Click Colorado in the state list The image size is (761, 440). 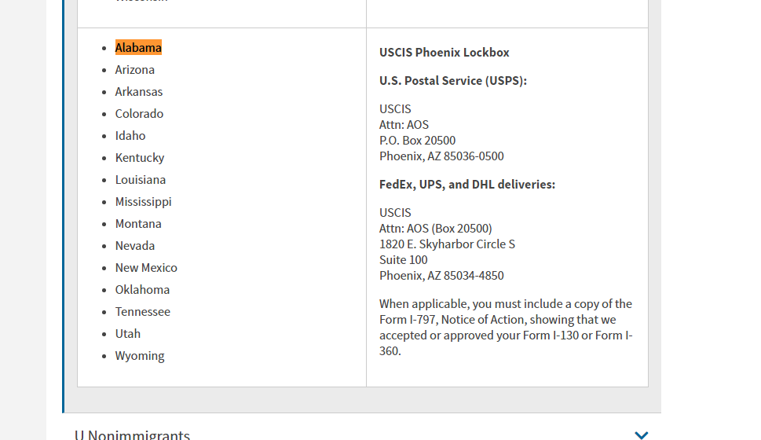coord(139,114)
